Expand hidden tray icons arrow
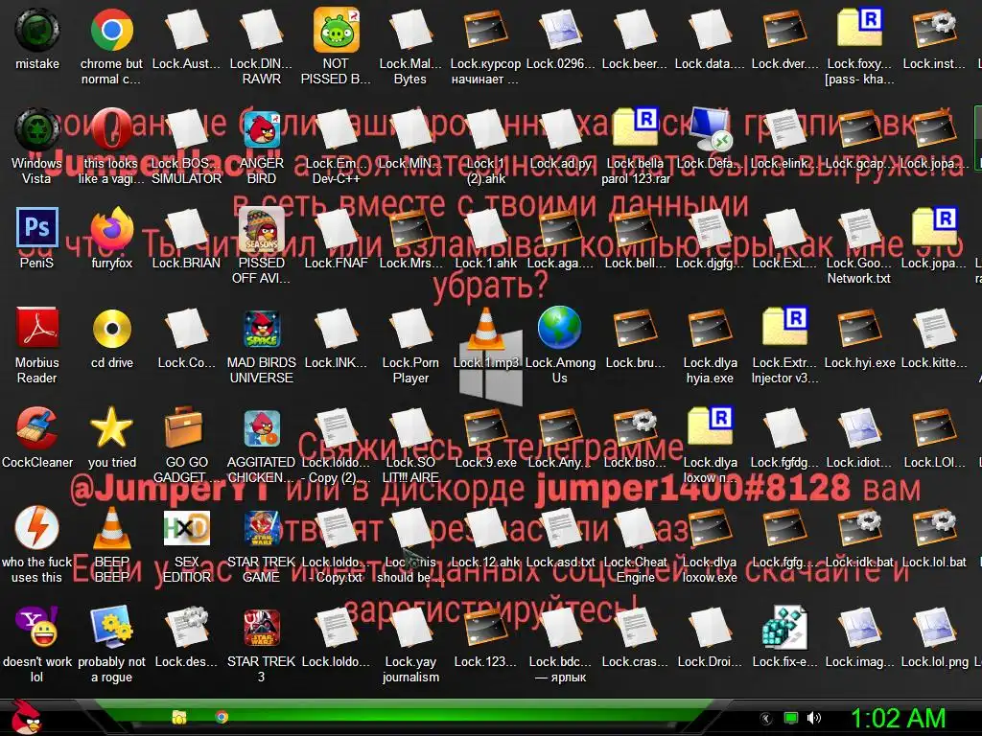This screenshot has width=982, height=736. pyautogui.click(x=766, y=719)
